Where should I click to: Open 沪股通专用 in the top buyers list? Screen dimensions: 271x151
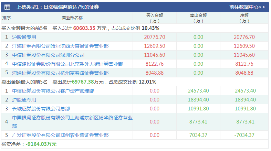point(24,37)
